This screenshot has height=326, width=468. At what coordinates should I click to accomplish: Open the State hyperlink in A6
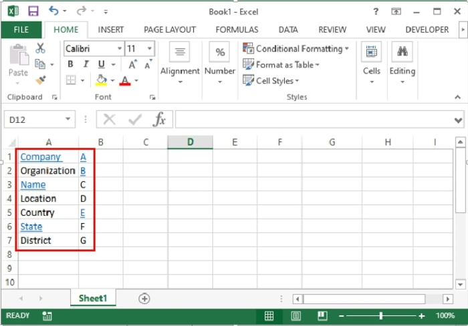tap(31, 226)
